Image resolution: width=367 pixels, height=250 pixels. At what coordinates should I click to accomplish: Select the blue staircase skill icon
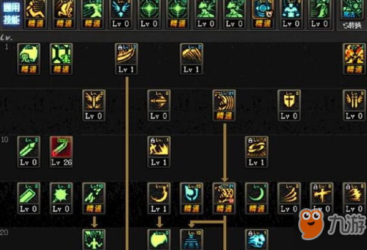point(191,240)
